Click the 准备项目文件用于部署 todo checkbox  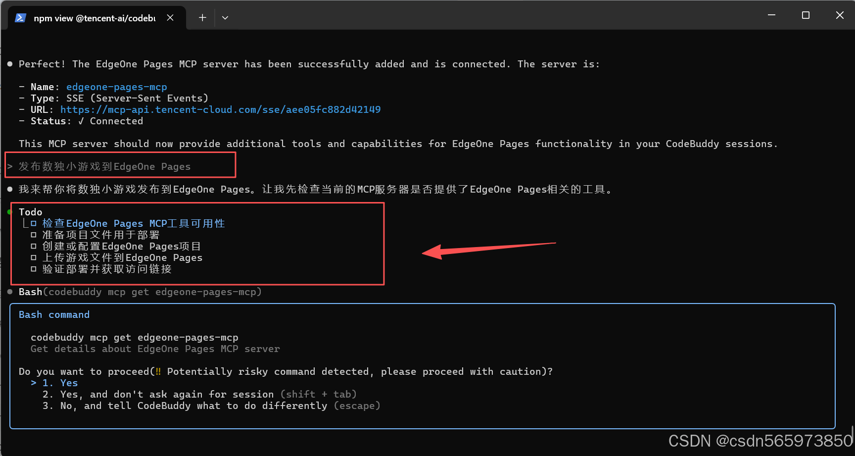[34, 235]
